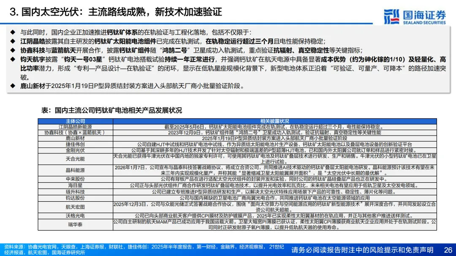The height and width of the screenshot is (256, 456).
Task: Click the '主体公司' table header
Action: point(75,121)
